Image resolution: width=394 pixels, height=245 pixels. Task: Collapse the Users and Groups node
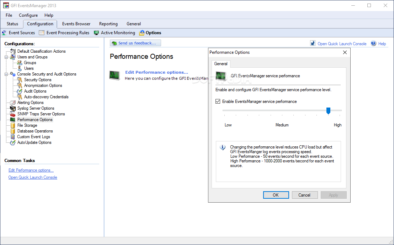coord(6,57)
